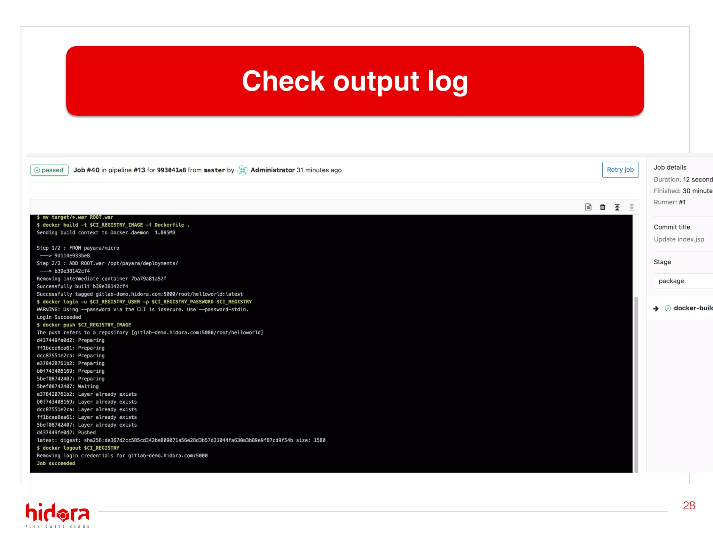Open pipeline #13 link
Screen dimensions: 713x535
tap(139, 170)
